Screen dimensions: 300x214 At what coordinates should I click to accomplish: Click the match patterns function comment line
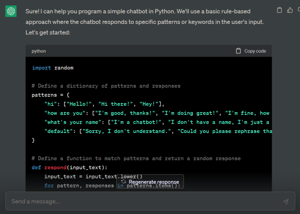tap(136, 159)
